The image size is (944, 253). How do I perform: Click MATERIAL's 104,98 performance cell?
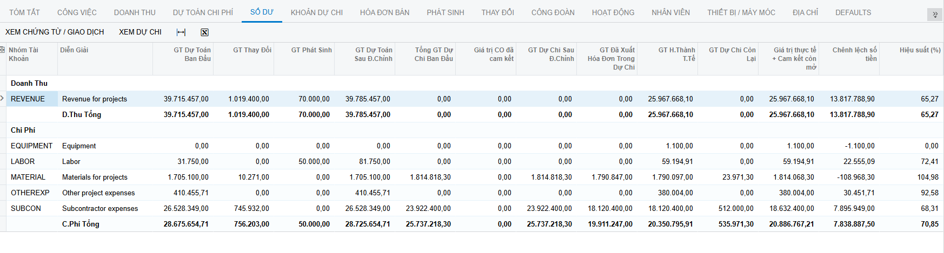point(912,177)
